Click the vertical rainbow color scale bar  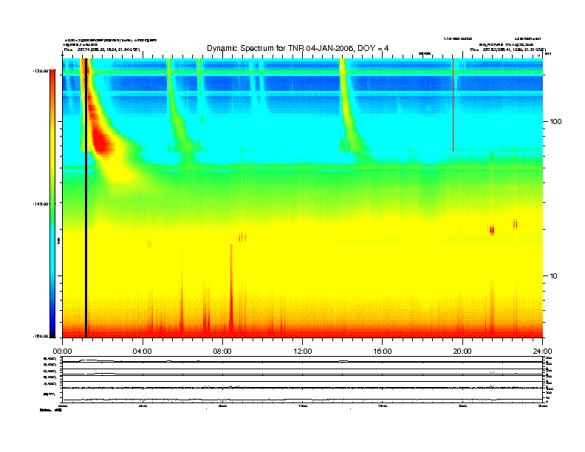(x=52, y=203)
